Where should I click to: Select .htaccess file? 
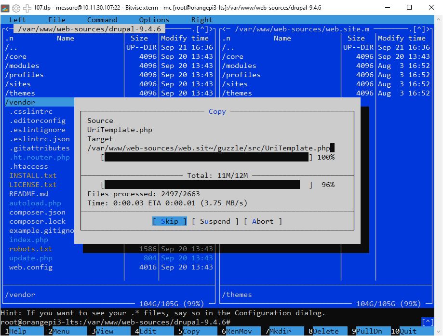pyautogui.click(x=28, y=166)
